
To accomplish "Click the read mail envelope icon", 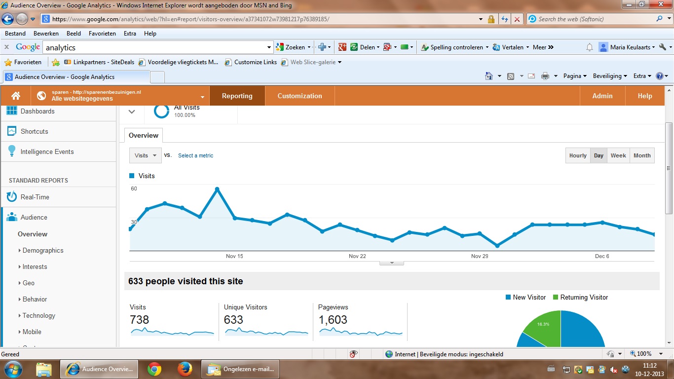I will click(531, 76).
